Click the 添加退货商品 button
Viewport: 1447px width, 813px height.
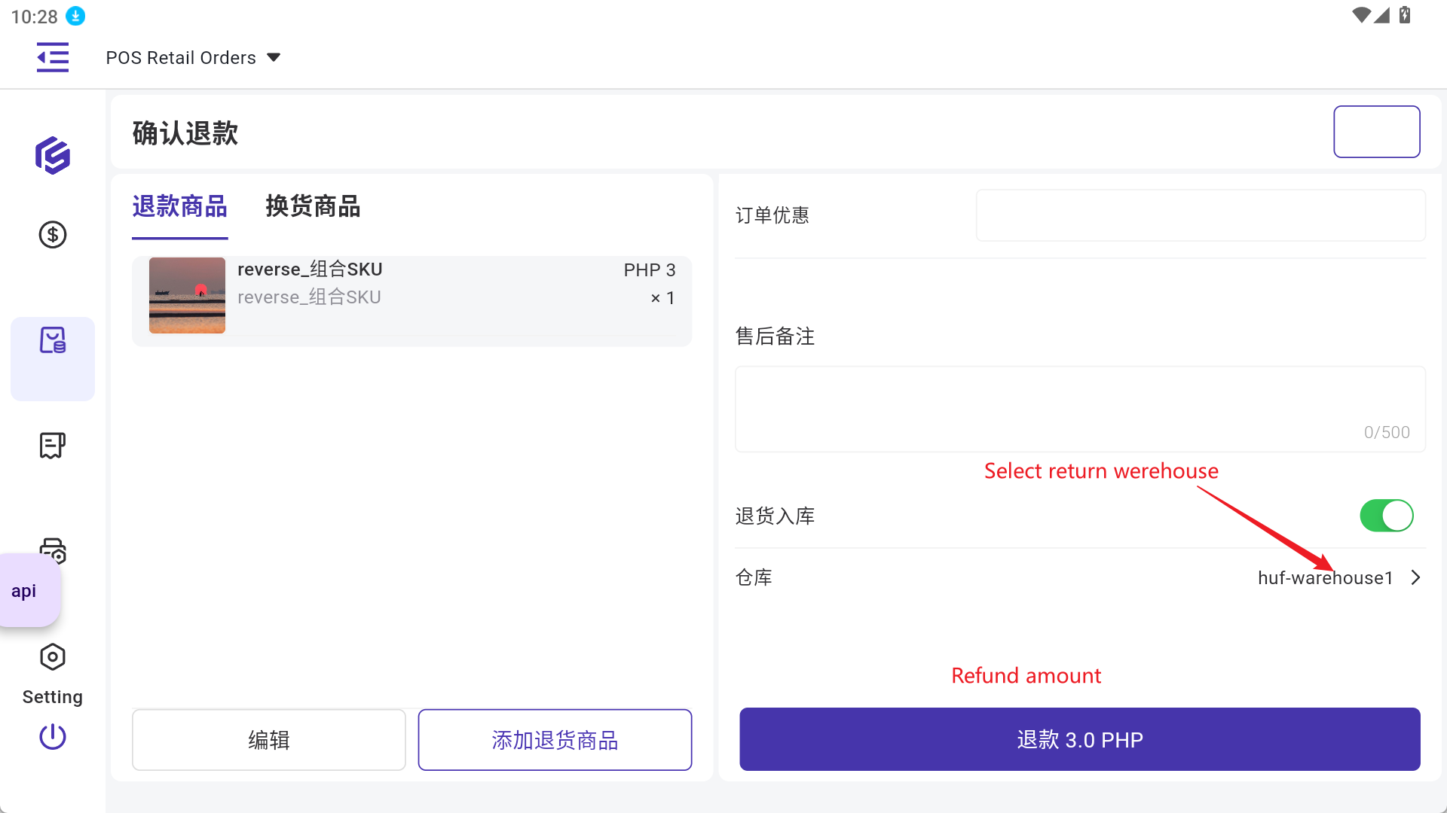click(x=555, y=740)
